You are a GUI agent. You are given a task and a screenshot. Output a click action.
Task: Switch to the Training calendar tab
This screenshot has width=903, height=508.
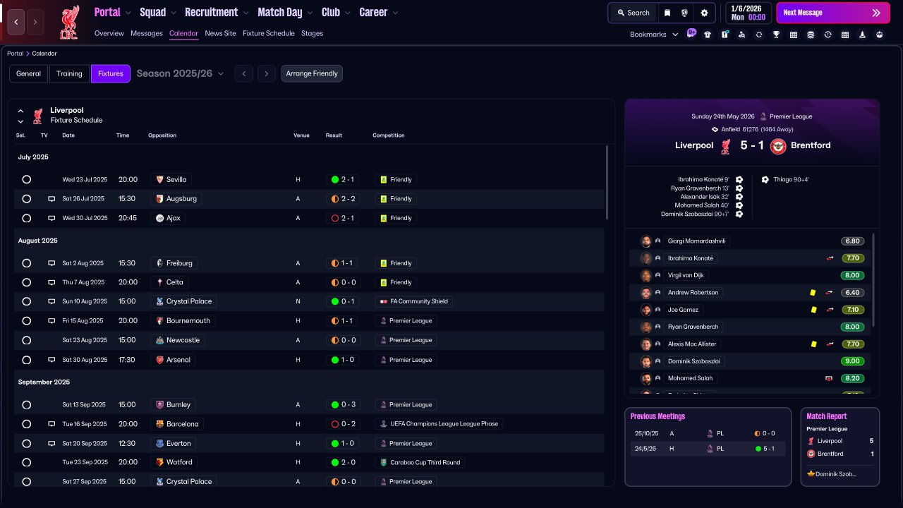click(70, 73)
